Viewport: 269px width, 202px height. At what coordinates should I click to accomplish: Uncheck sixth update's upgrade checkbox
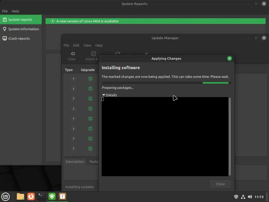point(90,129)
